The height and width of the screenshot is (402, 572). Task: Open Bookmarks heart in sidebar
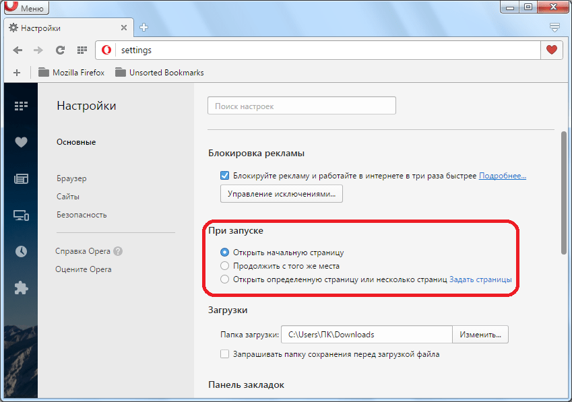pos(21,142)
